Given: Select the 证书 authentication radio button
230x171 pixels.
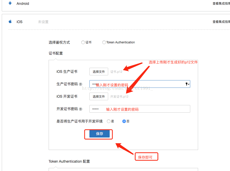Looking at the screenshot, I should coord(83,42).
